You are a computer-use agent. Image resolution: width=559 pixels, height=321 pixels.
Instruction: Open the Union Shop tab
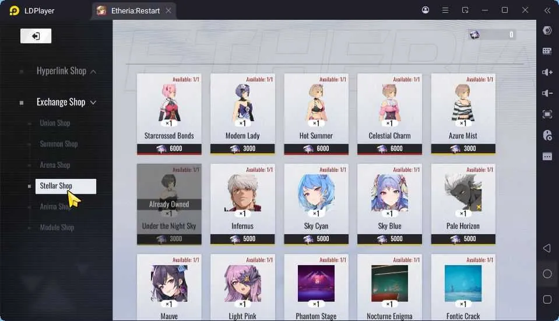pyautogui.click(x=55, y=124)
